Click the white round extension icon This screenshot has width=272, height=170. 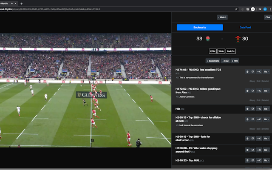click(x=253, y=9)
